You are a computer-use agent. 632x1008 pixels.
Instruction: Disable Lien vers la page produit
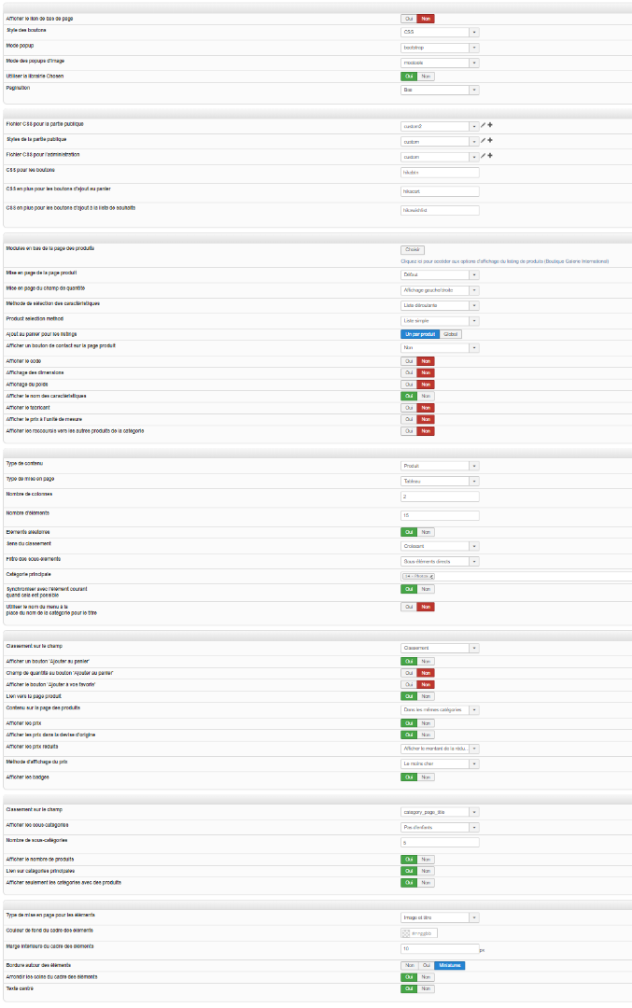(x=426, y=696)
